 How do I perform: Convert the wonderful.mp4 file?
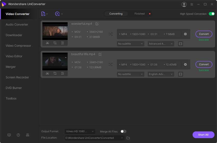[204, 34]
